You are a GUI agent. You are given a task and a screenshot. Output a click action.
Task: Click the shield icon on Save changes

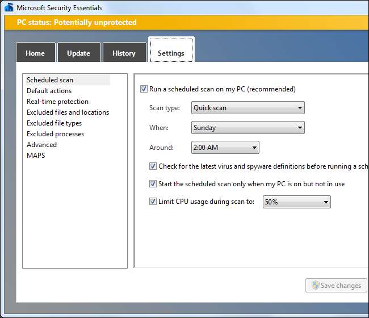pos(314,285)
